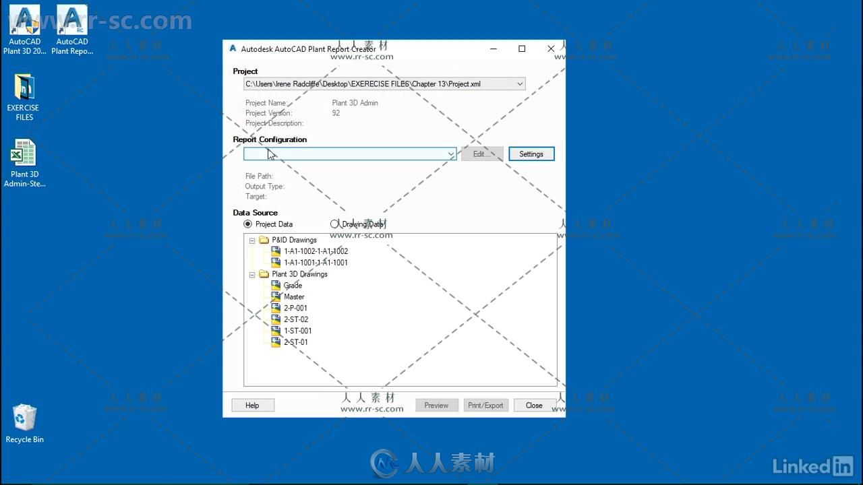Click the Close button at the bottom
This screenshot has height=485, width=863.
click(534, 406)
